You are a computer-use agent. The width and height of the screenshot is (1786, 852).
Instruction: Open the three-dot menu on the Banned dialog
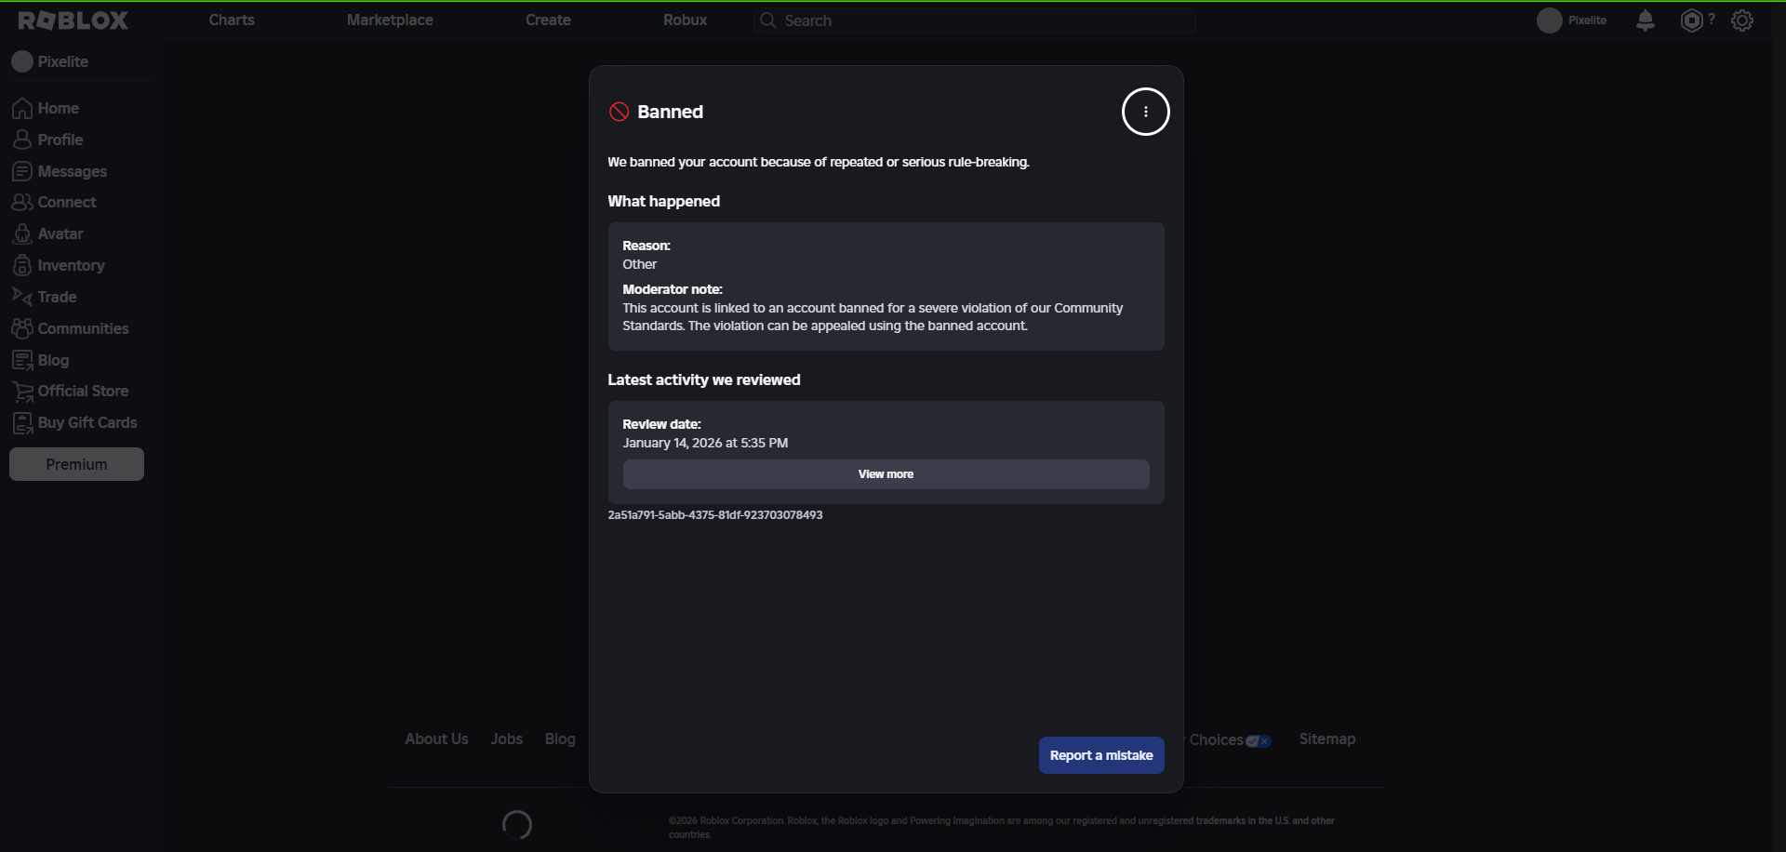click(1145, 111)
